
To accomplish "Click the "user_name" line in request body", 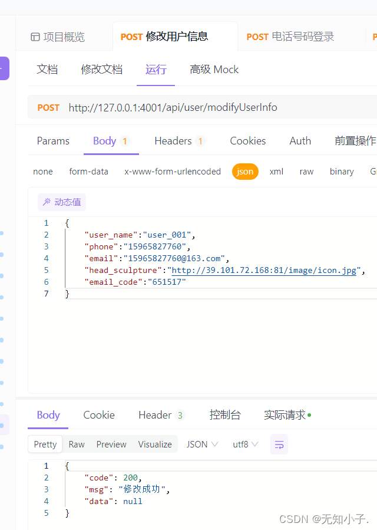I will click(140, 235).
